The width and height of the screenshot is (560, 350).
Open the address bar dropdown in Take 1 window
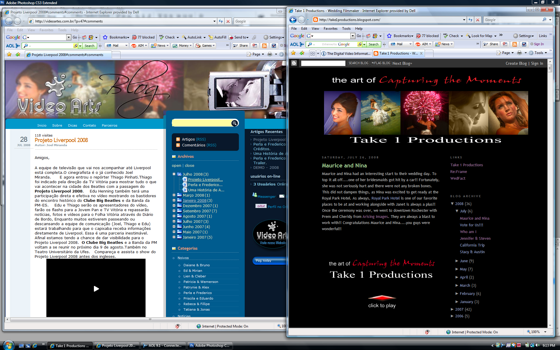coord(464,20)
